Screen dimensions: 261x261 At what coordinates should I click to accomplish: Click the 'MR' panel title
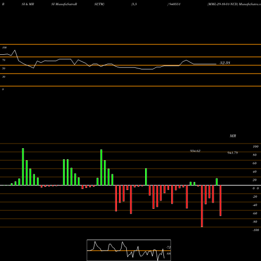tap(233, 136)
